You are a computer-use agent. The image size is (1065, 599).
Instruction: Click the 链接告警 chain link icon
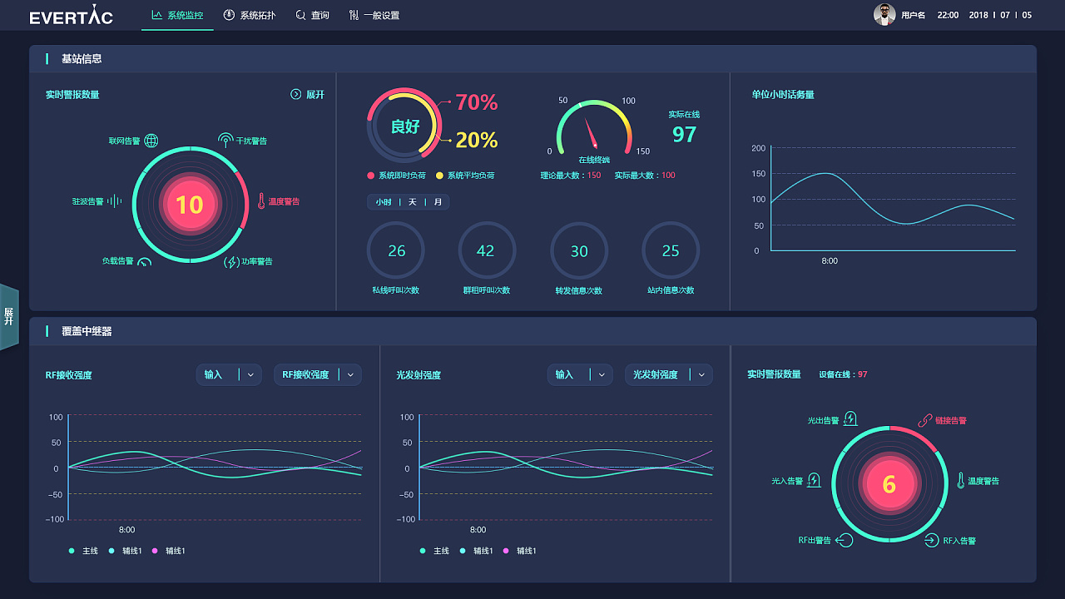point(925,420)
